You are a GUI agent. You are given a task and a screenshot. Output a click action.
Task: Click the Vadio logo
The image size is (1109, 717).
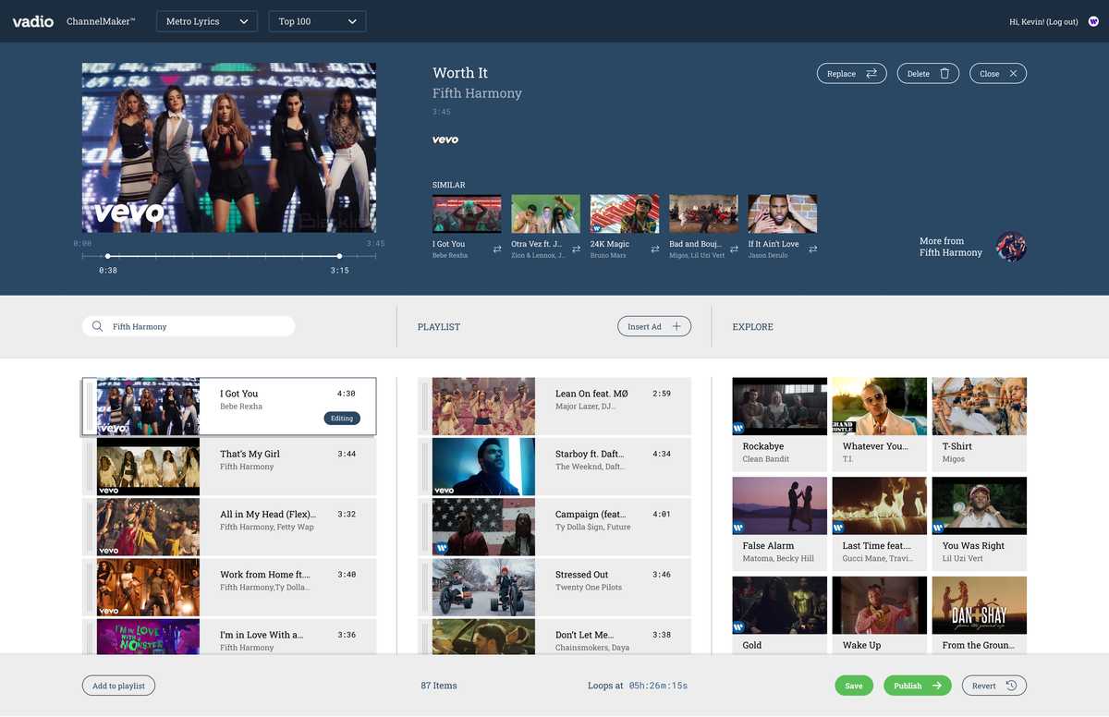(x=32, y=21)
